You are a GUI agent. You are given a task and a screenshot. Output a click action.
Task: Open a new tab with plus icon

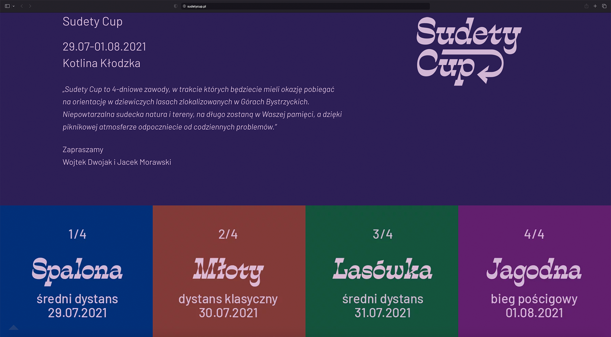595,6
